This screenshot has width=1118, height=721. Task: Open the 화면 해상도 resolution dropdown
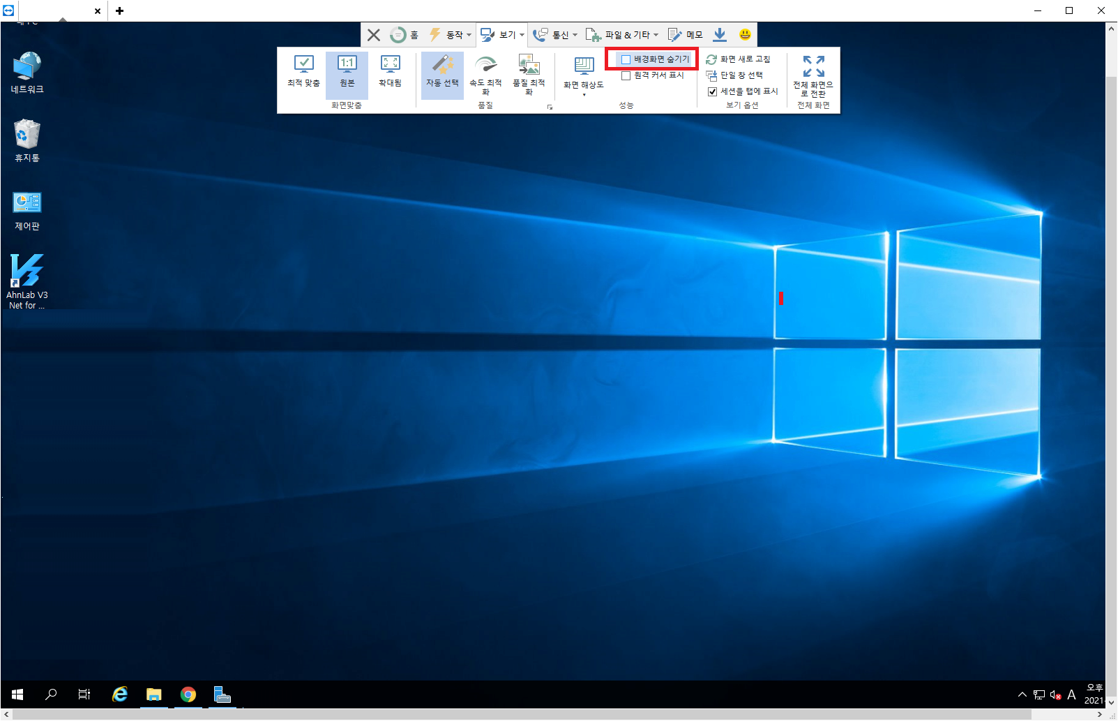tap(584, 76)
